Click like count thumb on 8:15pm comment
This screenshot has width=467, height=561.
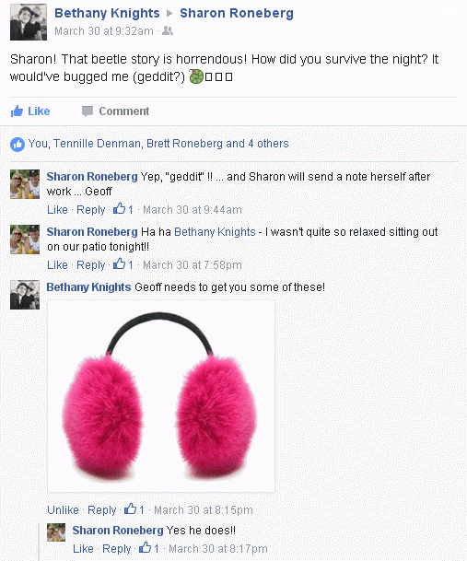tap(130, 508)
